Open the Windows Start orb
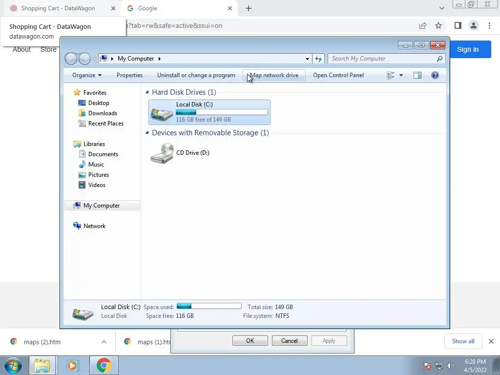The width and height of the screenshot is (500, 375). pos(13,365)
